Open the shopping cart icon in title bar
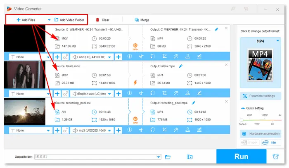289x168 pixels. coord(246,9)
